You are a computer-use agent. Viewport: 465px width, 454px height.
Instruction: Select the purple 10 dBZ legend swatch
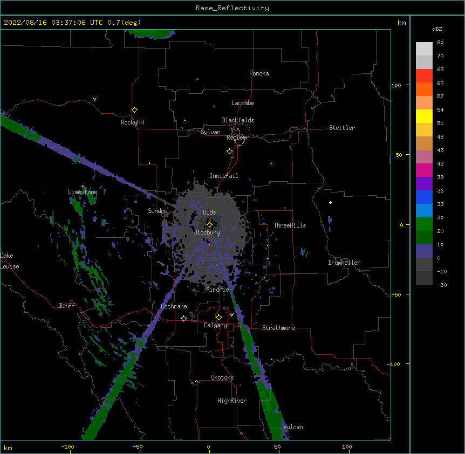tap(424, 251)
